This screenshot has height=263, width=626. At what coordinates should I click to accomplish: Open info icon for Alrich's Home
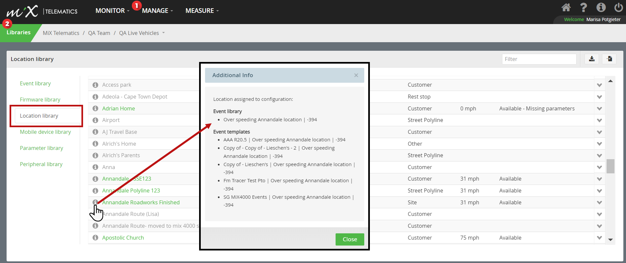[95, 144]
